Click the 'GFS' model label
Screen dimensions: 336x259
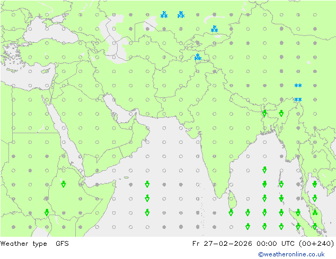coord(62,243)
